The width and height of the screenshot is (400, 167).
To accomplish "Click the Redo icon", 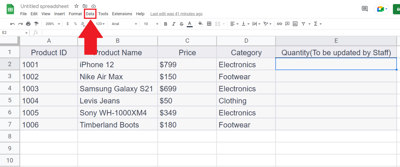I will [20, 24].
